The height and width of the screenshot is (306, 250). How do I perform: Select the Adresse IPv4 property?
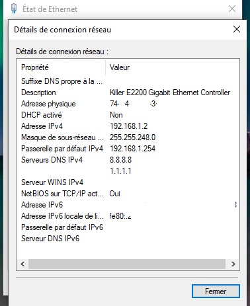(x=42, y=126)
